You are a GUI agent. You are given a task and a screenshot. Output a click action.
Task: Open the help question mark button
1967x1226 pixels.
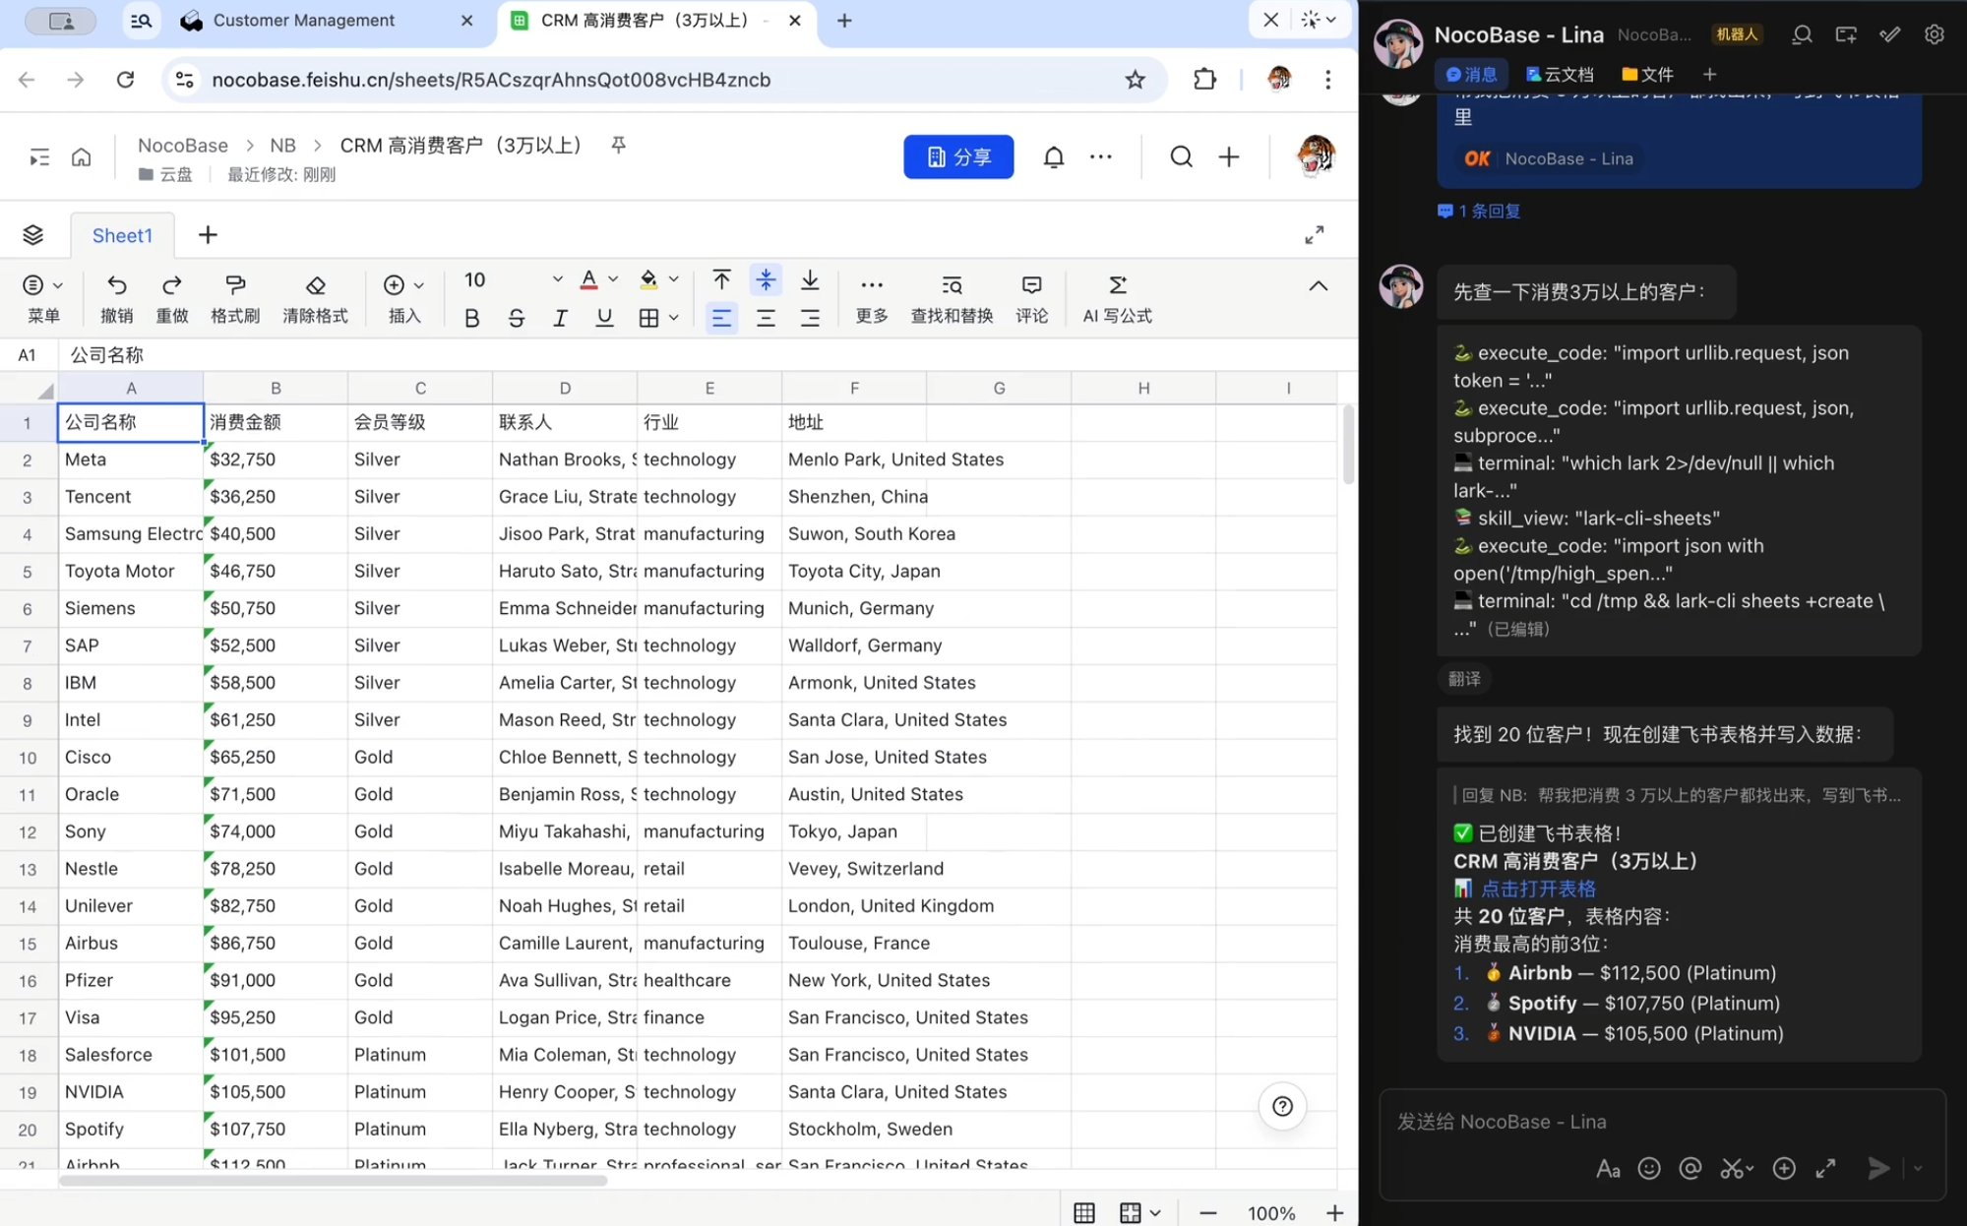pos(1282,1106)
